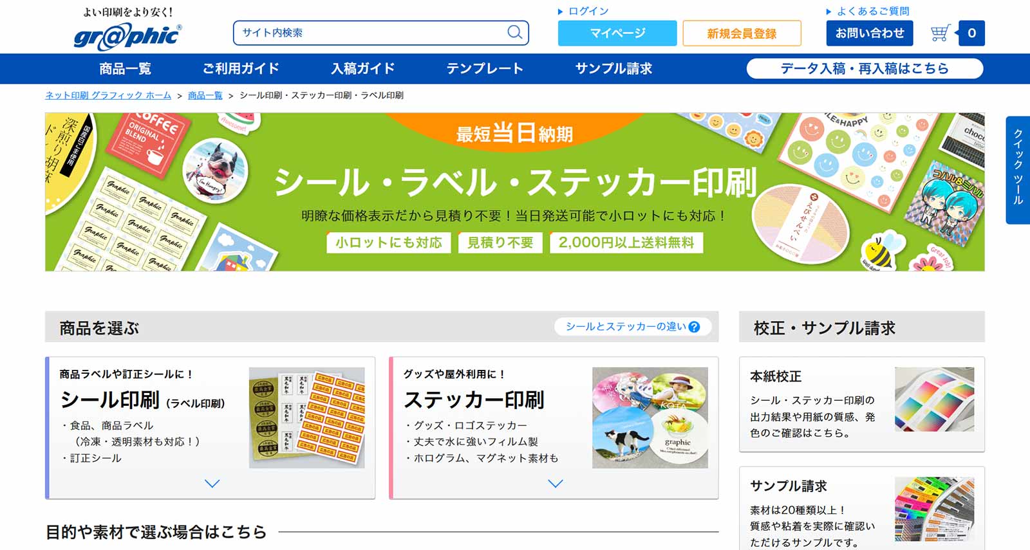Click the cart count badge showing 0
1030x550 pixels.
pos(971,33)
